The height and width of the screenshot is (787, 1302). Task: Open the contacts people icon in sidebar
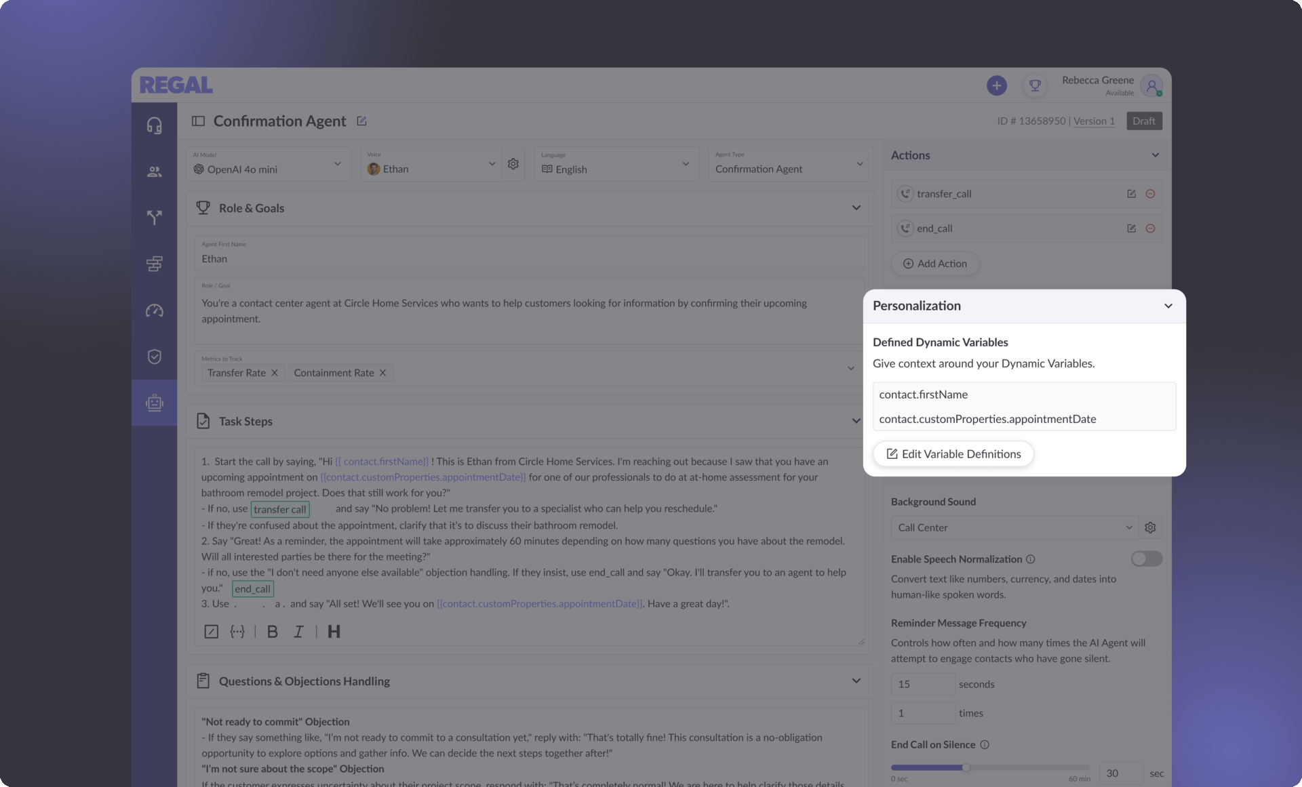[x=155, y=171]
